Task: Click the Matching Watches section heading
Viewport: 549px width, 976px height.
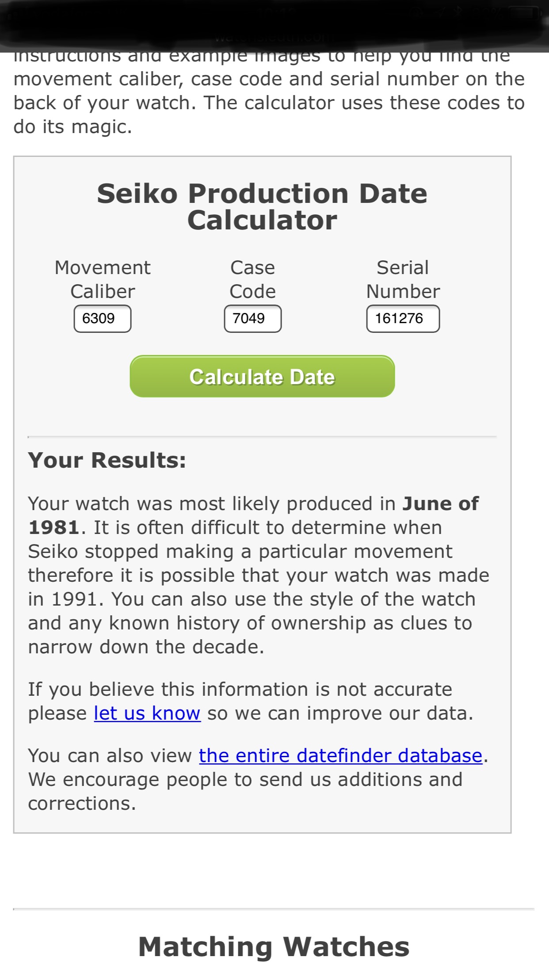Action: tap(274, 947)
